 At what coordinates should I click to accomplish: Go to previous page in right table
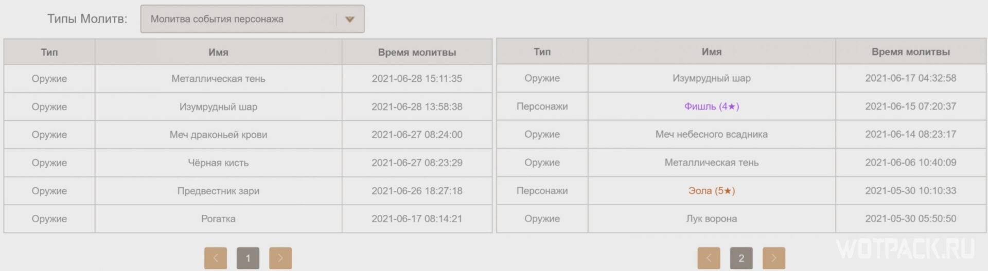pos(709,258)
